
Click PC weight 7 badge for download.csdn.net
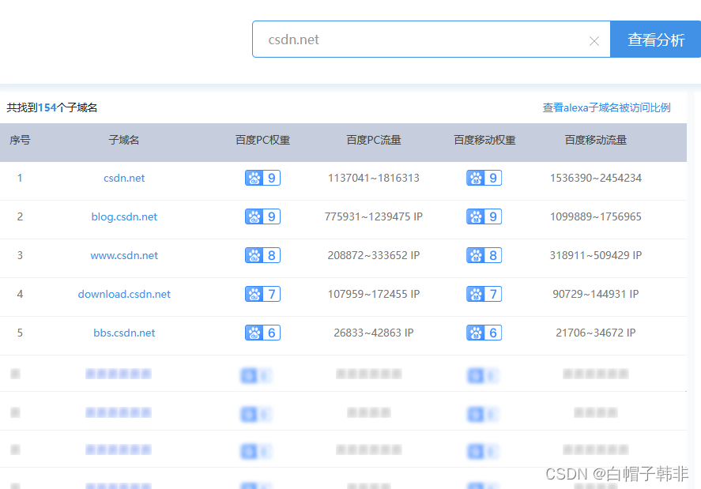262,294
